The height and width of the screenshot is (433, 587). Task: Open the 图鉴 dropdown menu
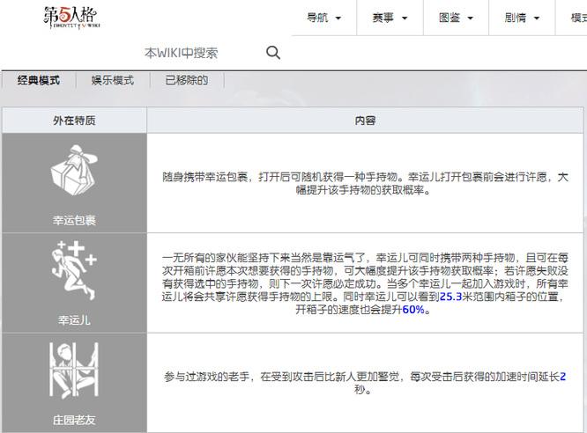coord(456,18)
